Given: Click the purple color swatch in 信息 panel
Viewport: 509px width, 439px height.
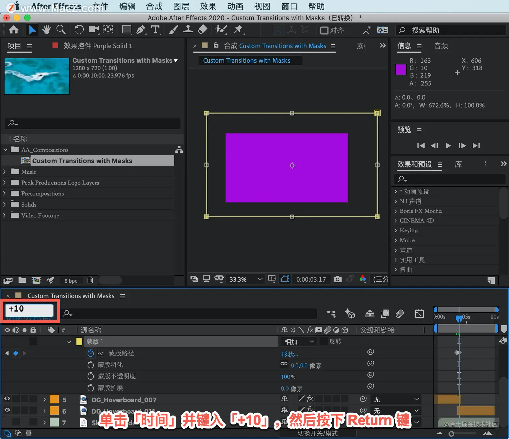Looking at the screenshot, I should [401, 70].
